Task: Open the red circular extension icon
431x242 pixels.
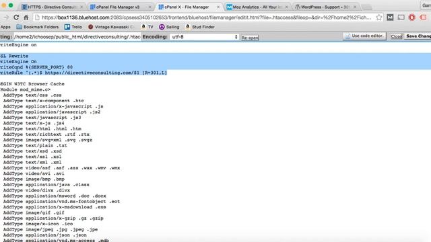Action: click(x=411, y=17)
